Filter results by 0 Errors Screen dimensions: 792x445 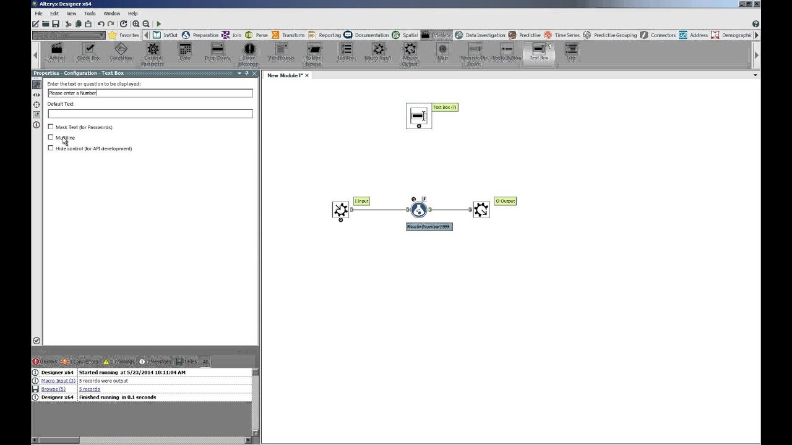(45, 362)
